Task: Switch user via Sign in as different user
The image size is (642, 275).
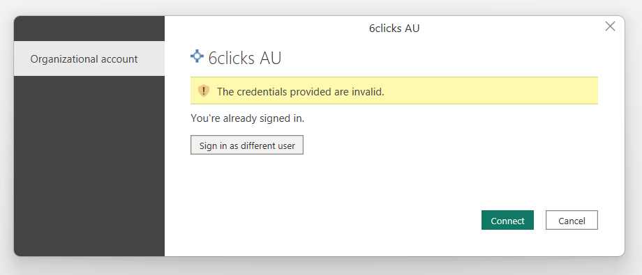Action: coord(247,145)
